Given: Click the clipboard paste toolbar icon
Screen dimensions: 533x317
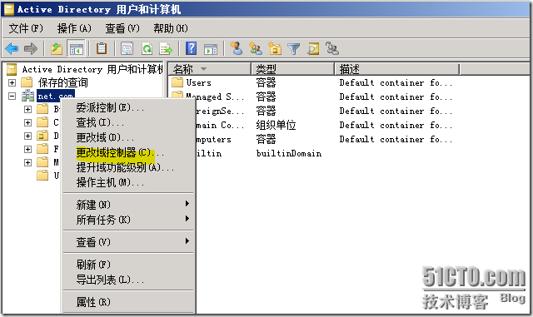Looking at the screenshot, I should point(102,48).
